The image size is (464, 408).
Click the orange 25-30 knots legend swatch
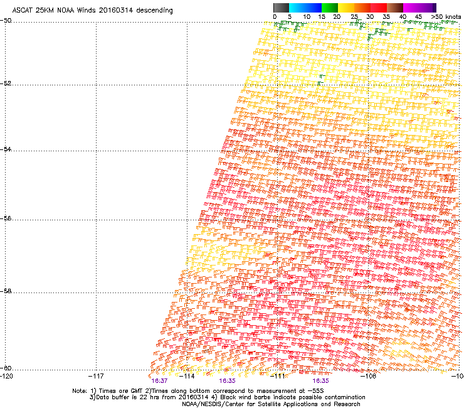point(362,8)
